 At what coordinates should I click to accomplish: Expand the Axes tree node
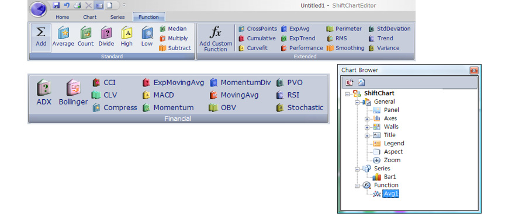coord(367,119)
